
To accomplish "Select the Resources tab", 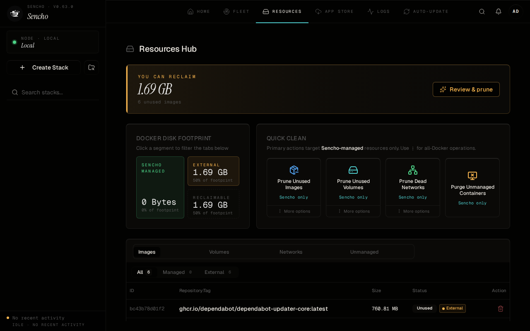I will click(282, 12).
